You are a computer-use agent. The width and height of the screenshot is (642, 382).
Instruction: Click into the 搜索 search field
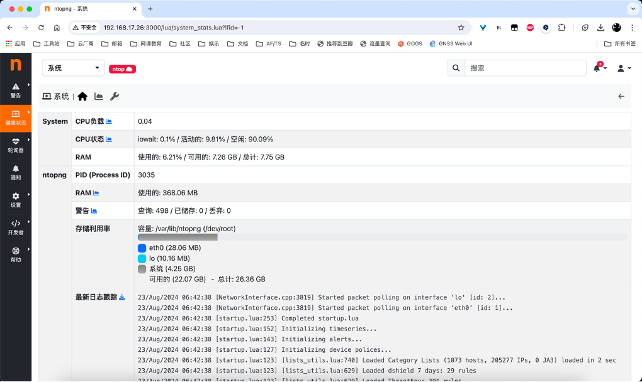click(x=526, y=68)
